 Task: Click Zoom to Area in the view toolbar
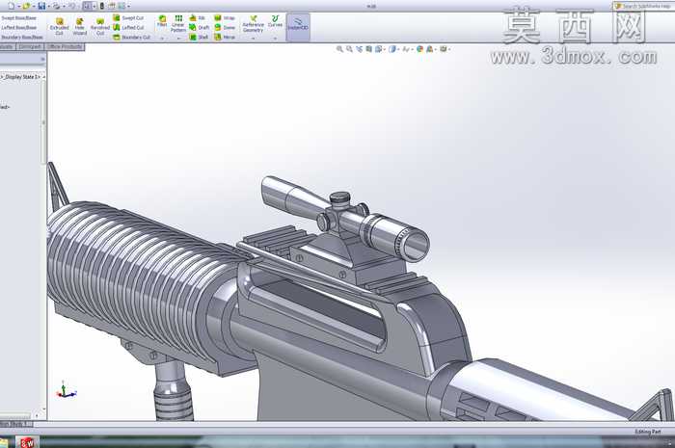349,49
